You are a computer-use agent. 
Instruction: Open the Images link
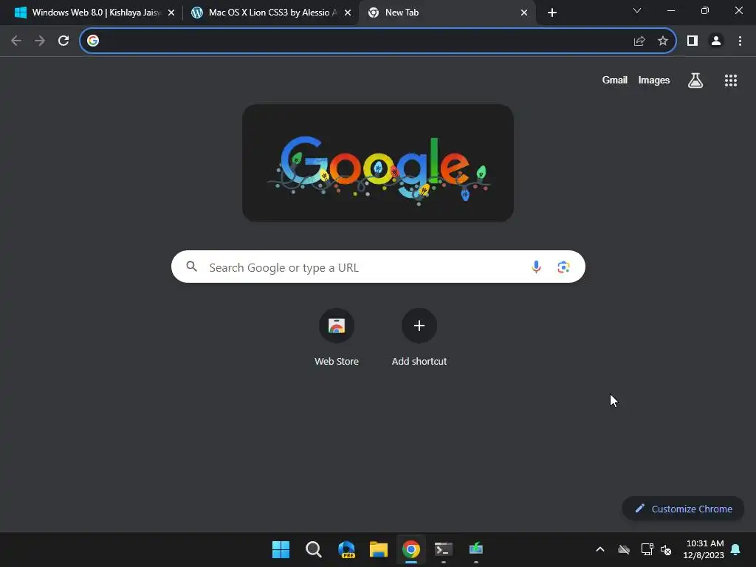[654, 80]
